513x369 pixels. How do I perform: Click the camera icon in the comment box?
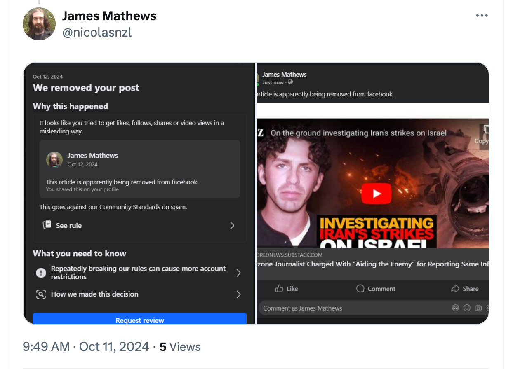pyautogui.click(x=478, y=308)
